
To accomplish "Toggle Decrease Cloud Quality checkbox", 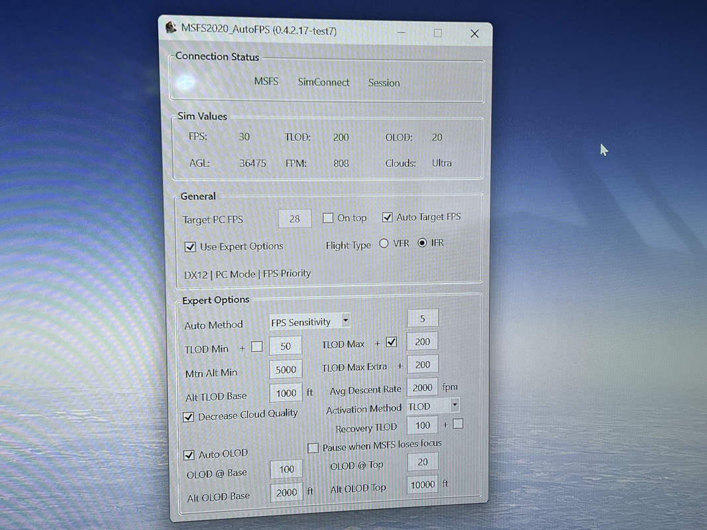I will coord(188,417).
